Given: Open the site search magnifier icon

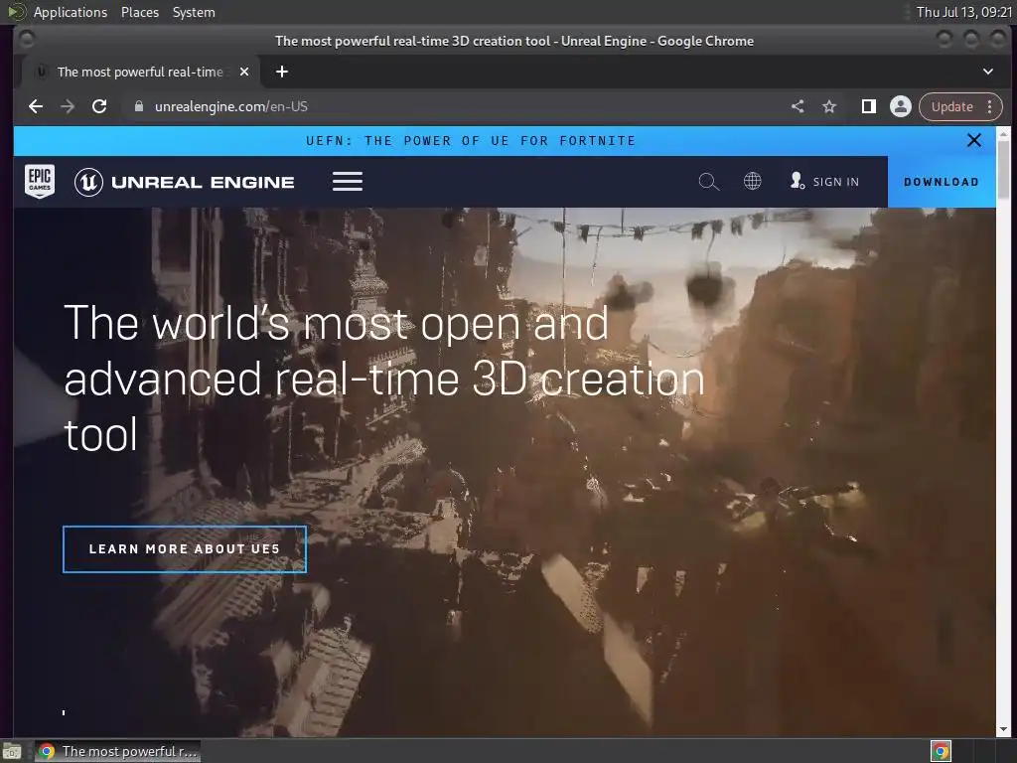Looking at the screenshot, I should pos(708,182).
